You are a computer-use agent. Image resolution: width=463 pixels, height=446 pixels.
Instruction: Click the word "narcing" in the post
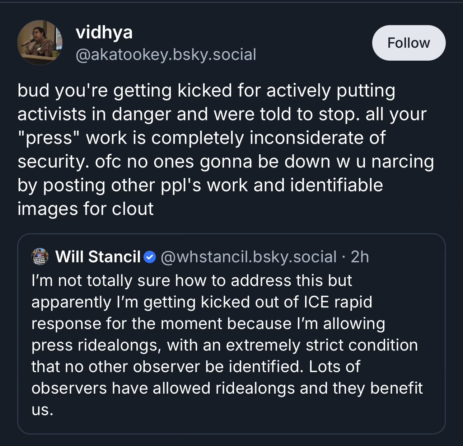point(403,162)
